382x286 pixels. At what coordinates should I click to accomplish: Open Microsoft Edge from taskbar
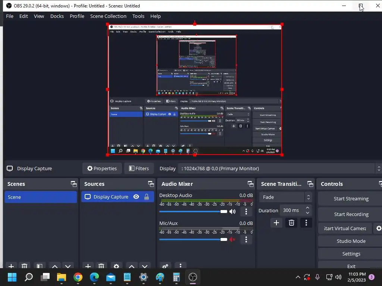tap(94, 277)
